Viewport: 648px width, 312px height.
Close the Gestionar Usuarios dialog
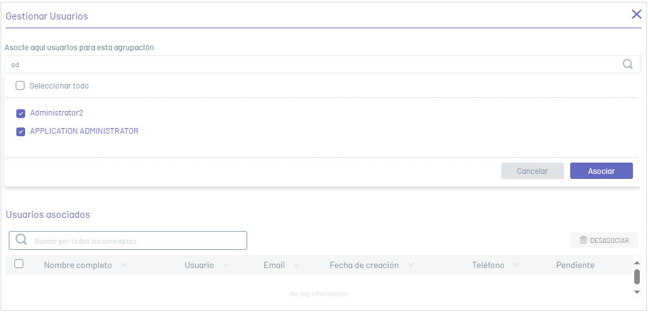tap(637, 14)
